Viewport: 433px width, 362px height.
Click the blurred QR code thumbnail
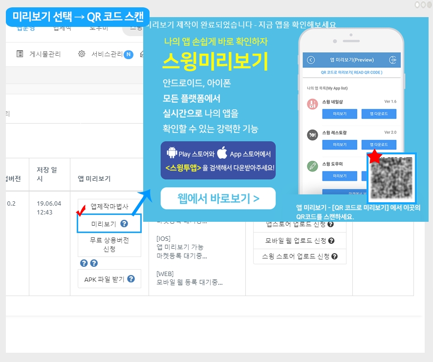click(x=391, y=178)
